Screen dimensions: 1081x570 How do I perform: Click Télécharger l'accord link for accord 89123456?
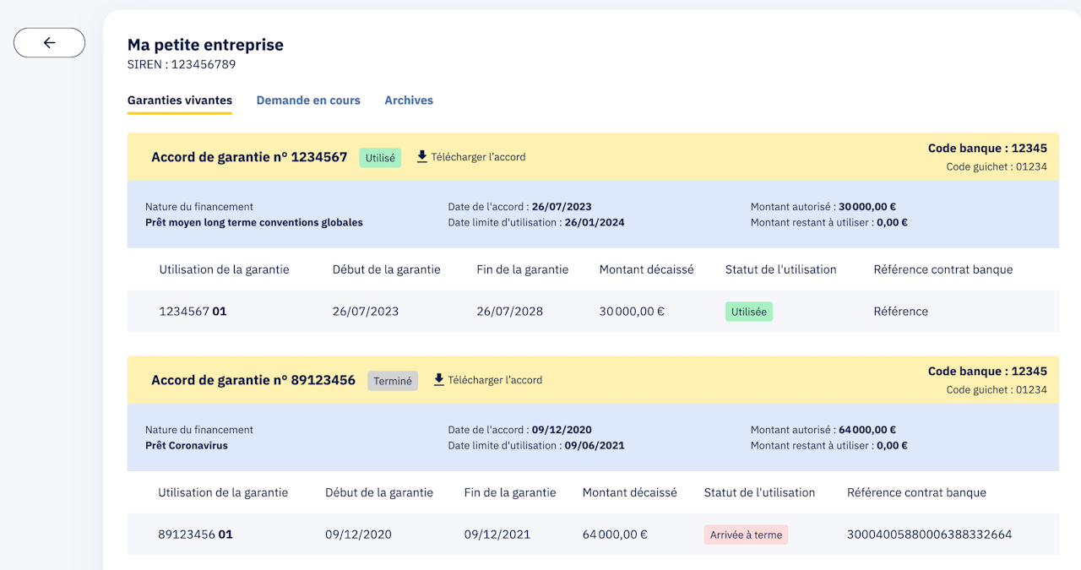click(495, 380)
